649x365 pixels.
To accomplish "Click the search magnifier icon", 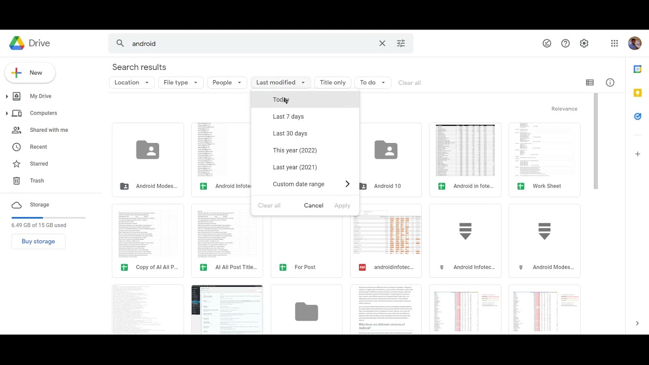I will click(x=120, y=44).
